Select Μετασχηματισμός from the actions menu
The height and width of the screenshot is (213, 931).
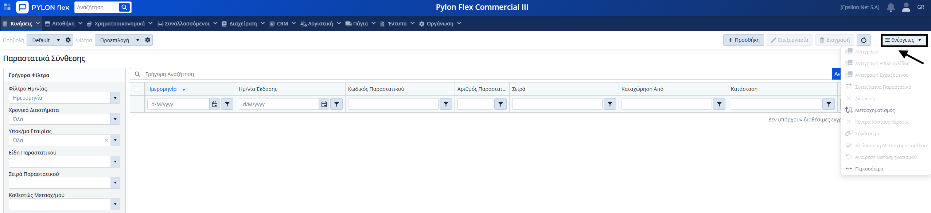pyautogui.click(x=874, y=110)
